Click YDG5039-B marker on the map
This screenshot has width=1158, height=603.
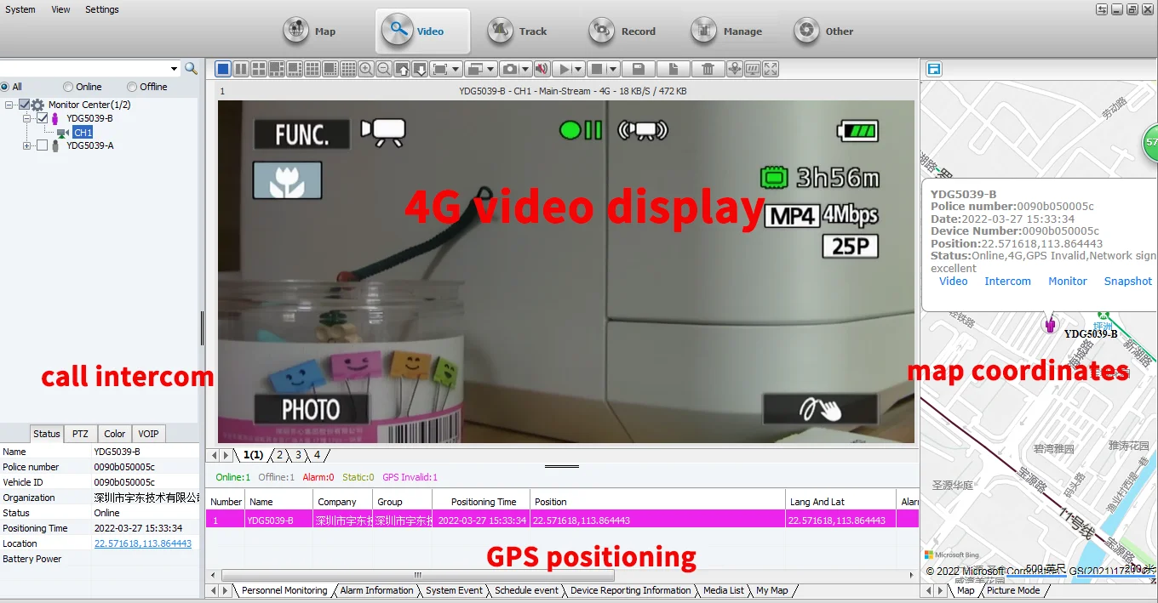1051,325
